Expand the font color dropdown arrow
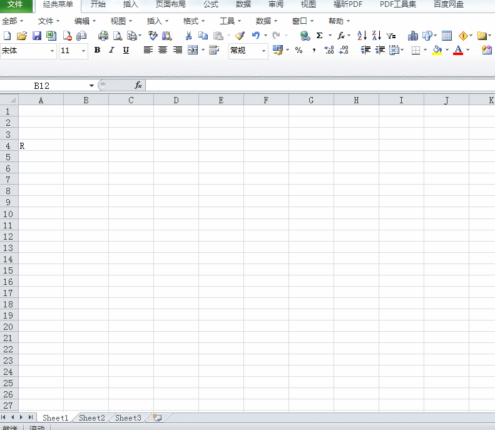Screen dimensions: 495x430 pyautogui.click(x=468, y=50)
